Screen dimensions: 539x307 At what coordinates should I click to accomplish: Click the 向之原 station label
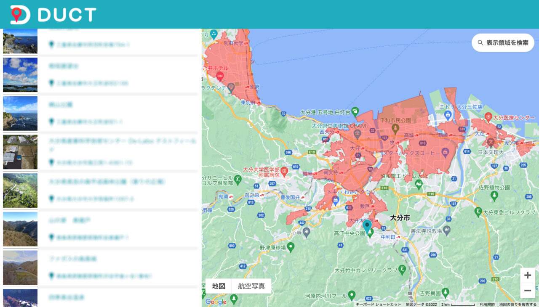tap(252, 195)
